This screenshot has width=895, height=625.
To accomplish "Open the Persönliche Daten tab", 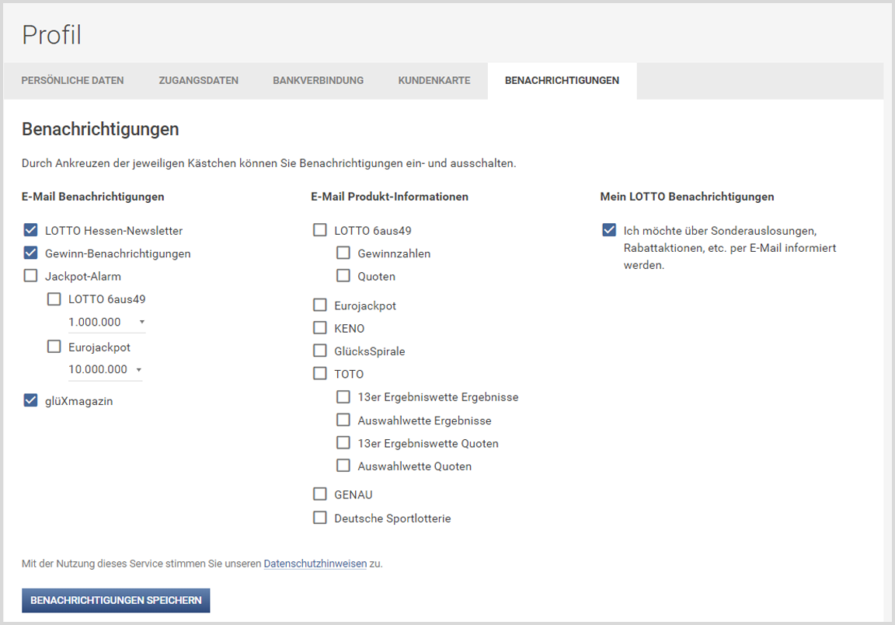I will tap(72, 81).
